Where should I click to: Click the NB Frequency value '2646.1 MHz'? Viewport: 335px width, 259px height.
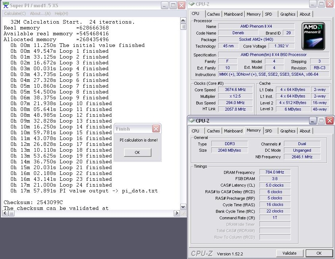click(302, 157)
